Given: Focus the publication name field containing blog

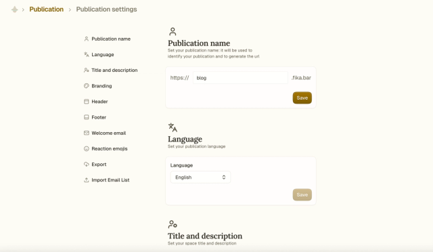Looking at the screenshot, I should coord(240,78).
